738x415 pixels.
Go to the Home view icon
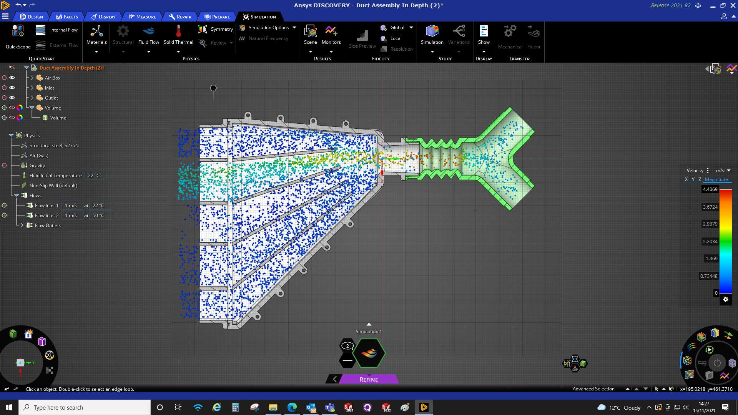pyautogui.click(x=28, y=334)
